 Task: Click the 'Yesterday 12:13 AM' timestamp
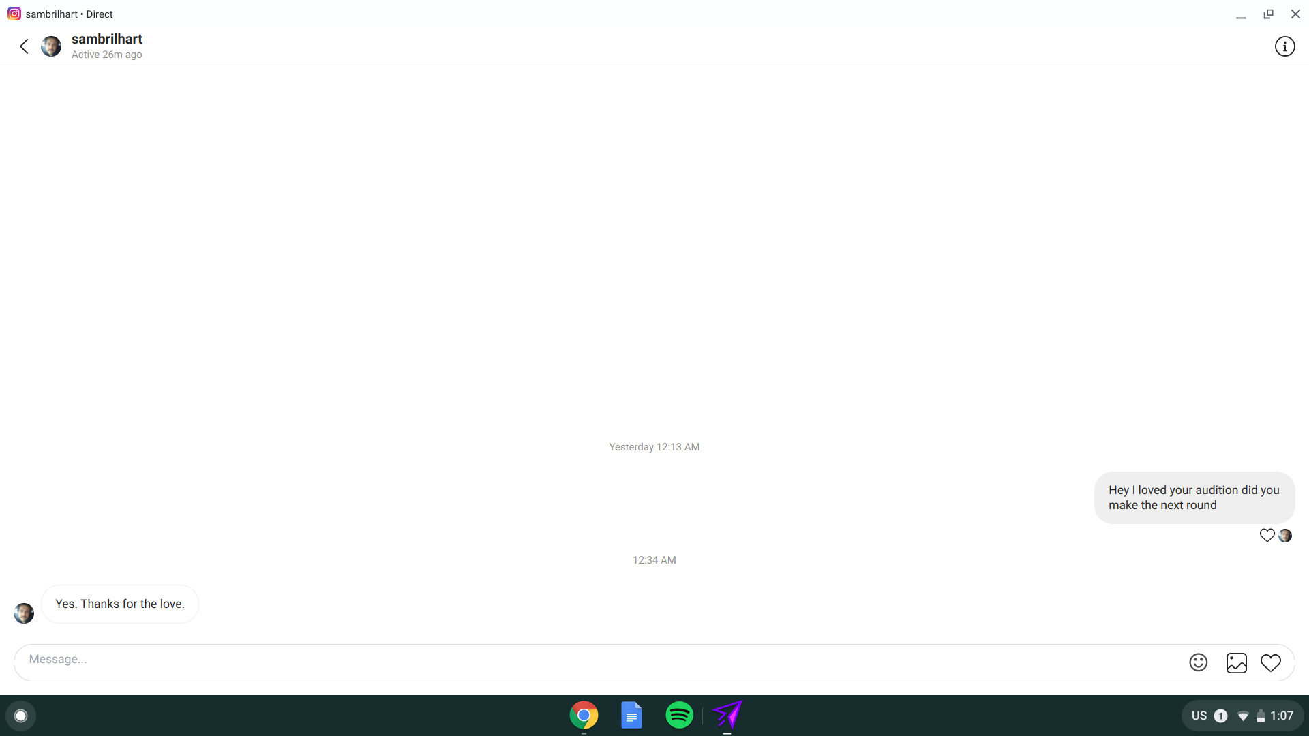click(x=654, y=447)
